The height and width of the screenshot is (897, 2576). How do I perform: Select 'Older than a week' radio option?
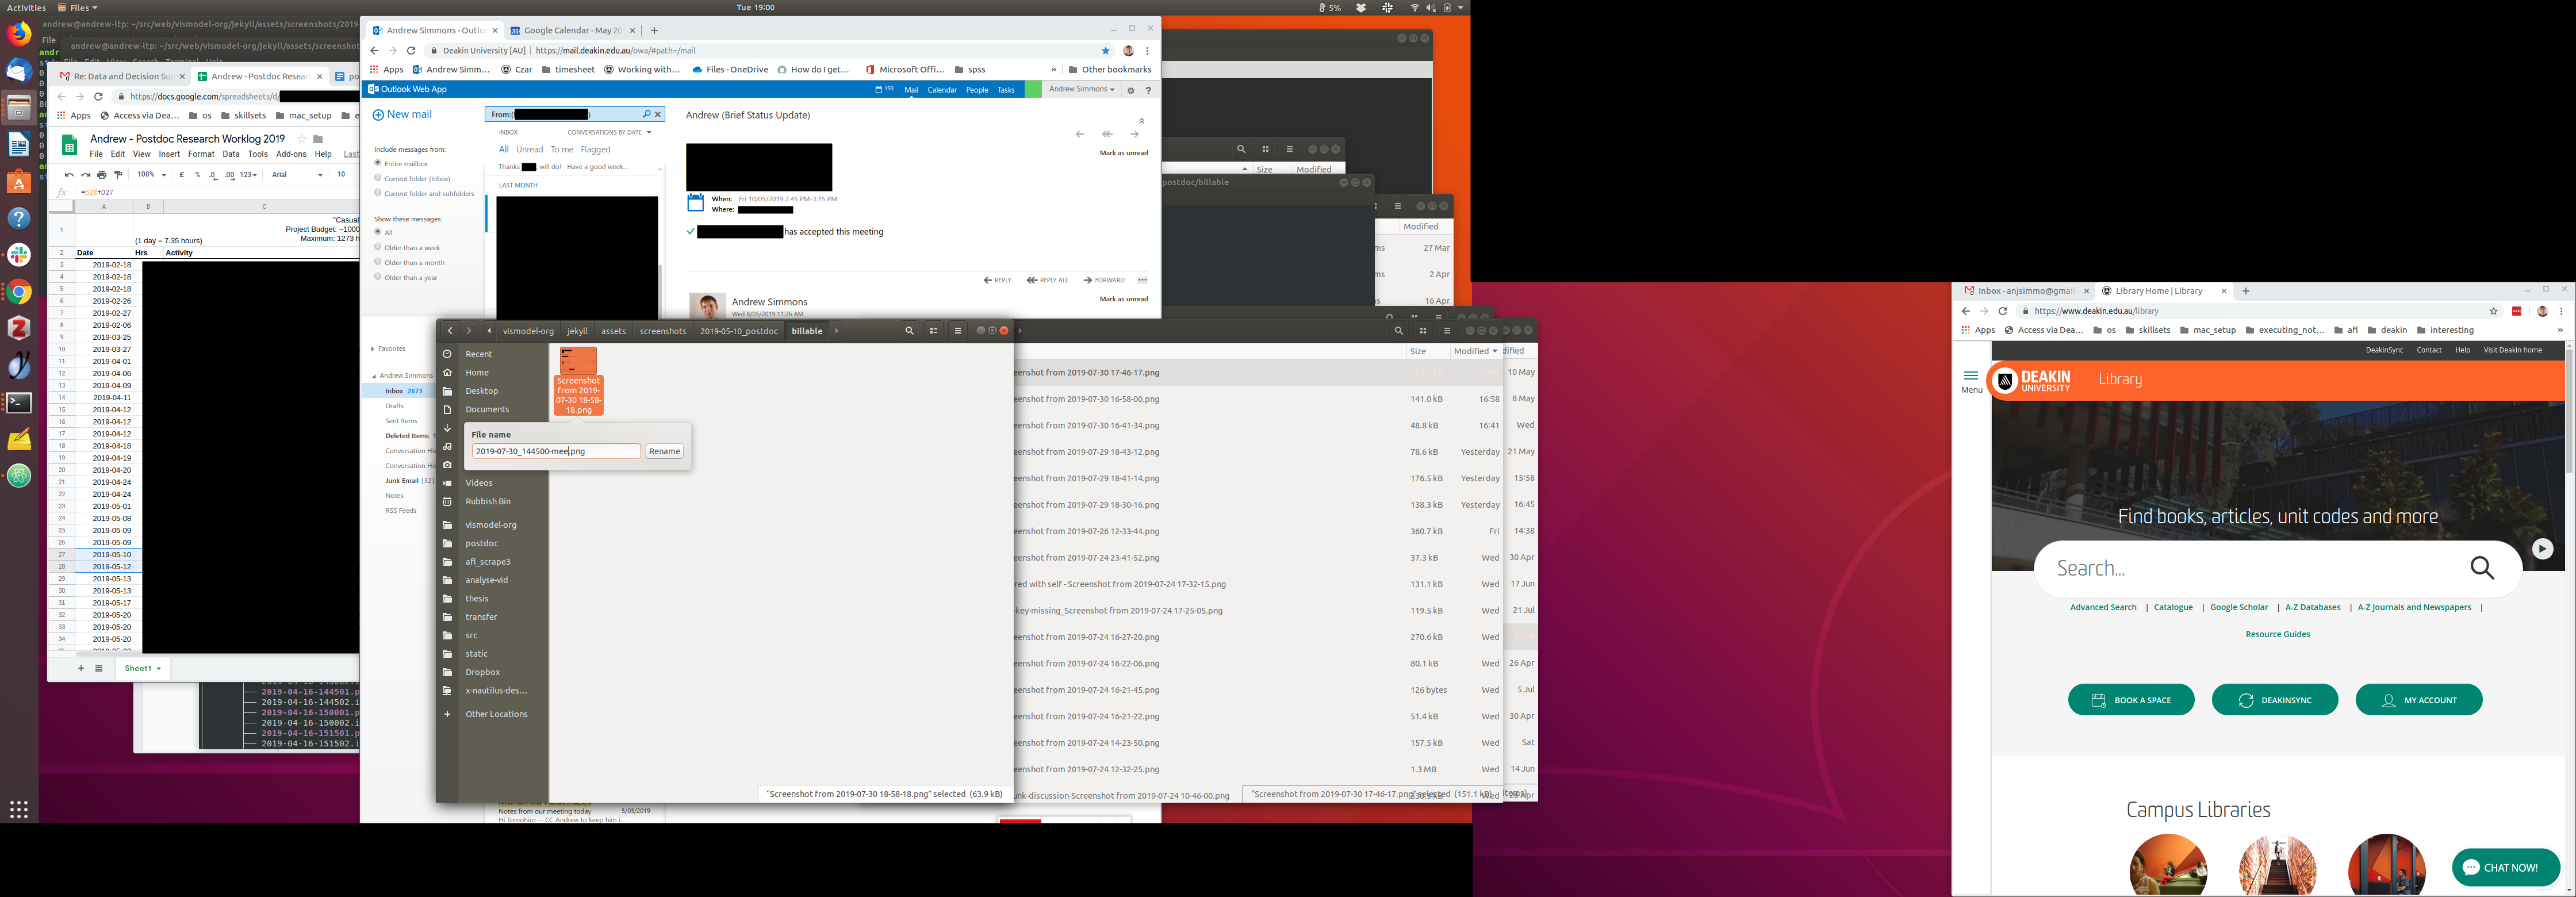click(378, 247)
